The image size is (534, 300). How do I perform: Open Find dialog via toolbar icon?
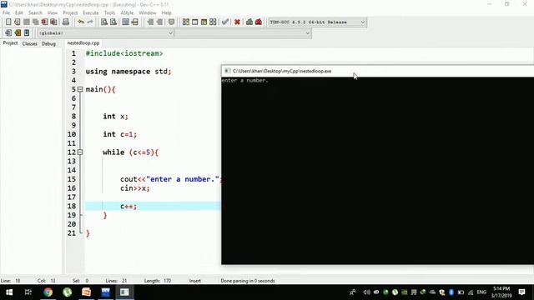[x=104, y=22]
